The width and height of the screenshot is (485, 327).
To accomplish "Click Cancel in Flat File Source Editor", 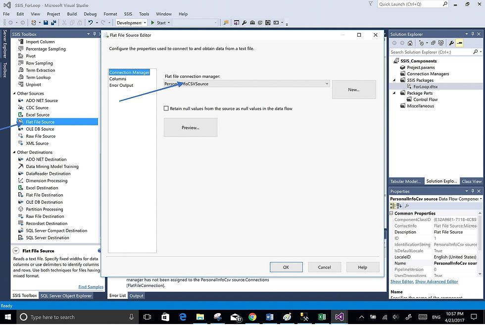I will point(324,267).
